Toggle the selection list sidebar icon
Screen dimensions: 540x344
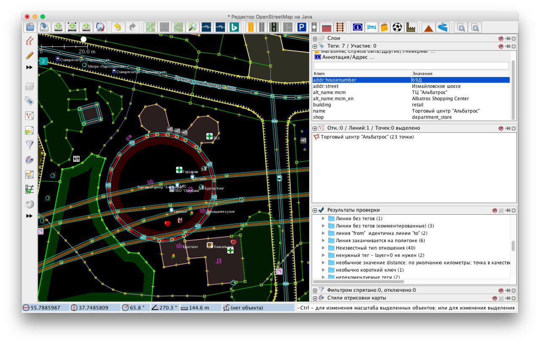coord(30,115)
